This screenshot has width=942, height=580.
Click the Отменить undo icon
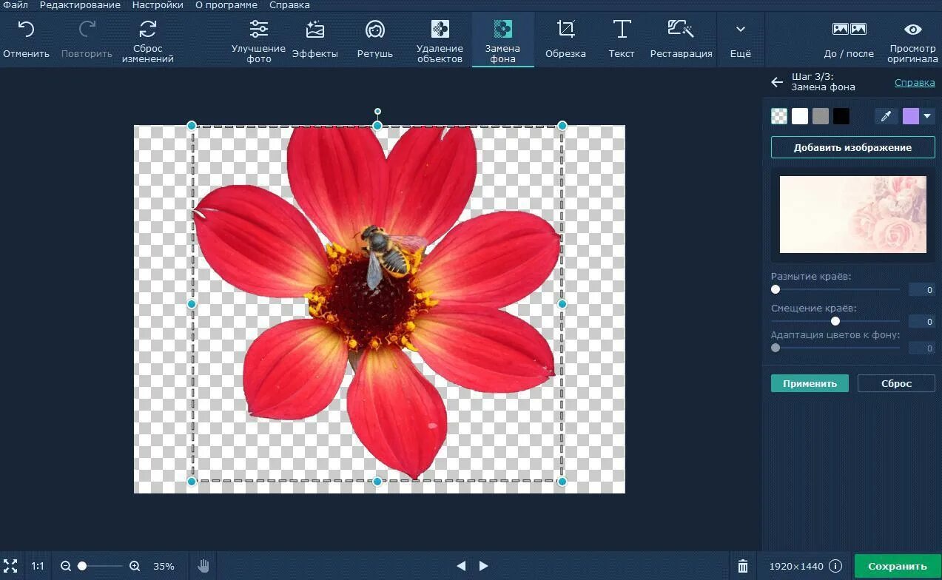(26, 30)
